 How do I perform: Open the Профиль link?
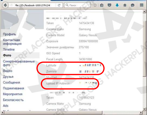tap(9, 34)
